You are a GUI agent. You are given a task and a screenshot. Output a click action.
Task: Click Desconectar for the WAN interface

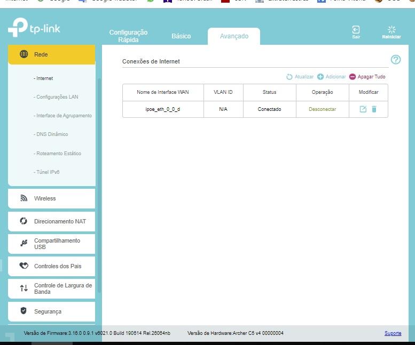[x=323, y=109]
